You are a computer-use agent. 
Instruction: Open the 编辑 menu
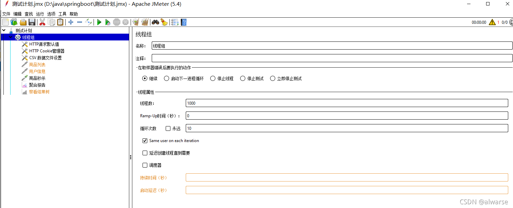point(17,14)
